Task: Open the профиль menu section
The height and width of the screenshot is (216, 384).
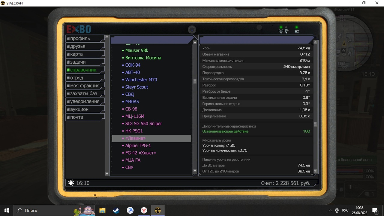Action: pyautogui.click(x=85, y=39)
